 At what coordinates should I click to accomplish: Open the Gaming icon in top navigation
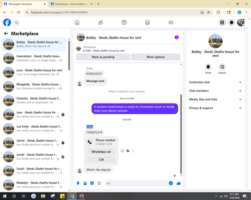[x=171, y=22]
